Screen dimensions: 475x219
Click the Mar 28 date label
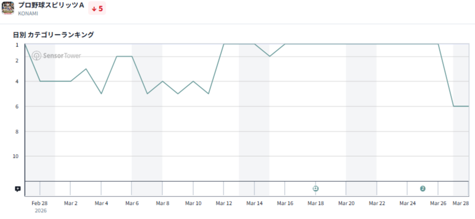[x=460, y=203]
